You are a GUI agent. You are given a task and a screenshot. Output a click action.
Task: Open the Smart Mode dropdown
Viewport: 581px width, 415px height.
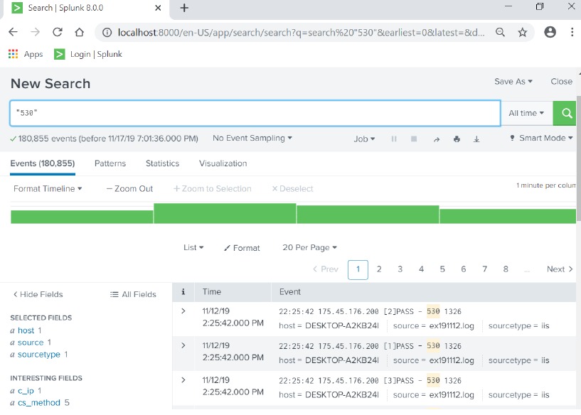point(542,138)
